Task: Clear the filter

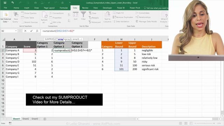Action: pos(92,13)
